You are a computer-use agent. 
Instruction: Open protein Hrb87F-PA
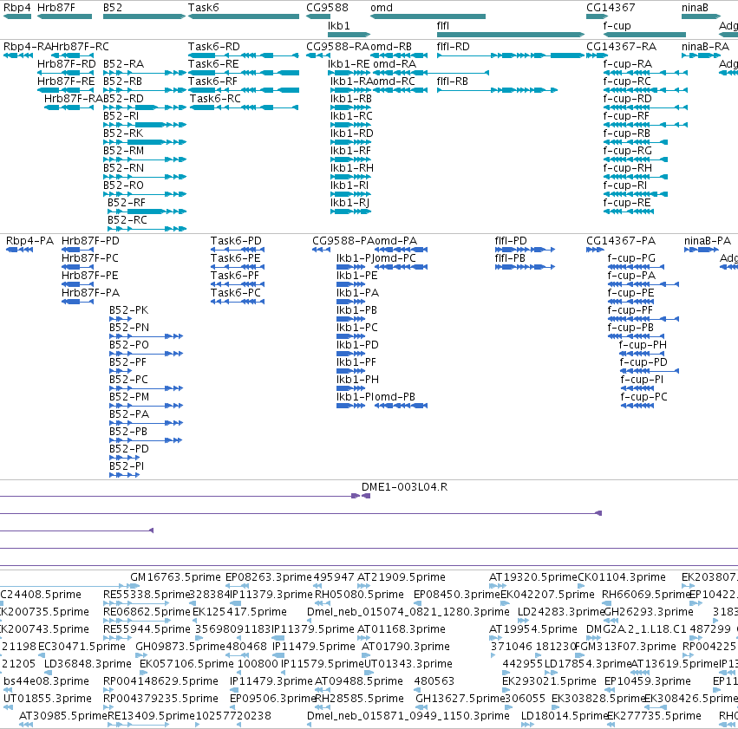pyautogui.click(x=78, y=302)
